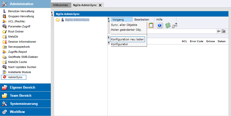Click the Parameter-Zugriff gear icon
Screen dimensions: 231x116
[5, 26]
